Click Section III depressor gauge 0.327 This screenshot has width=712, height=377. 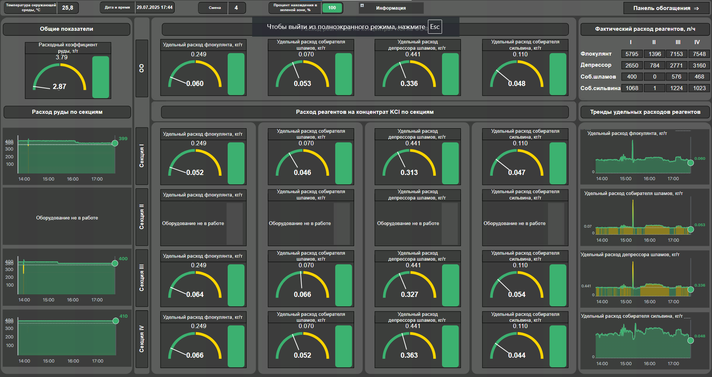coord(409,285)
